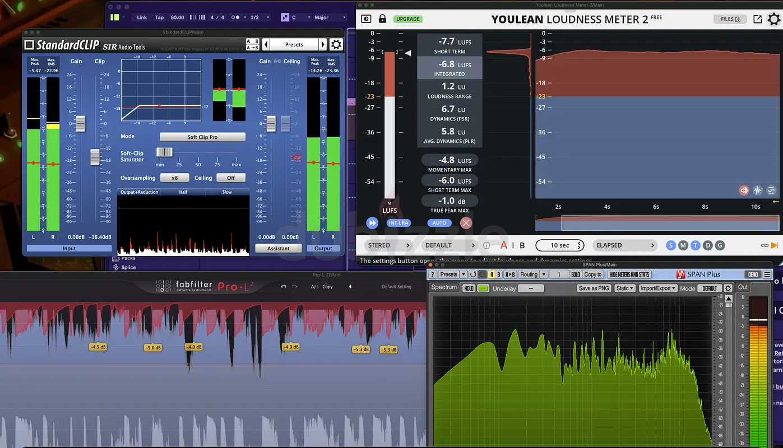Open the Youlean pop-out window icon
This screenshot has height=448, width=783.
pos(757,19)
